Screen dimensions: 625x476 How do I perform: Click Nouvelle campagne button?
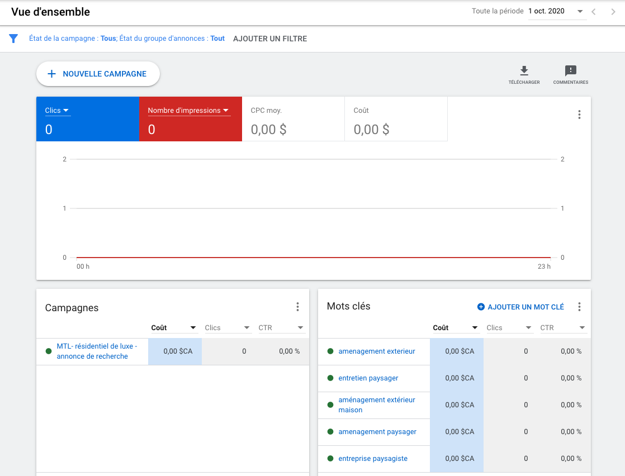(98, 74)
